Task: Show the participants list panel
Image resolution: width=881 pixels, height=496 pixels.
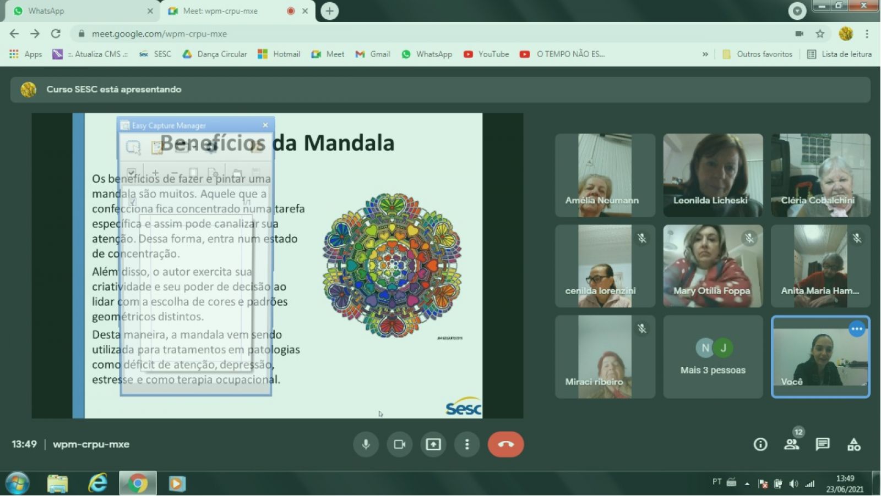Action: pos(791,444)
